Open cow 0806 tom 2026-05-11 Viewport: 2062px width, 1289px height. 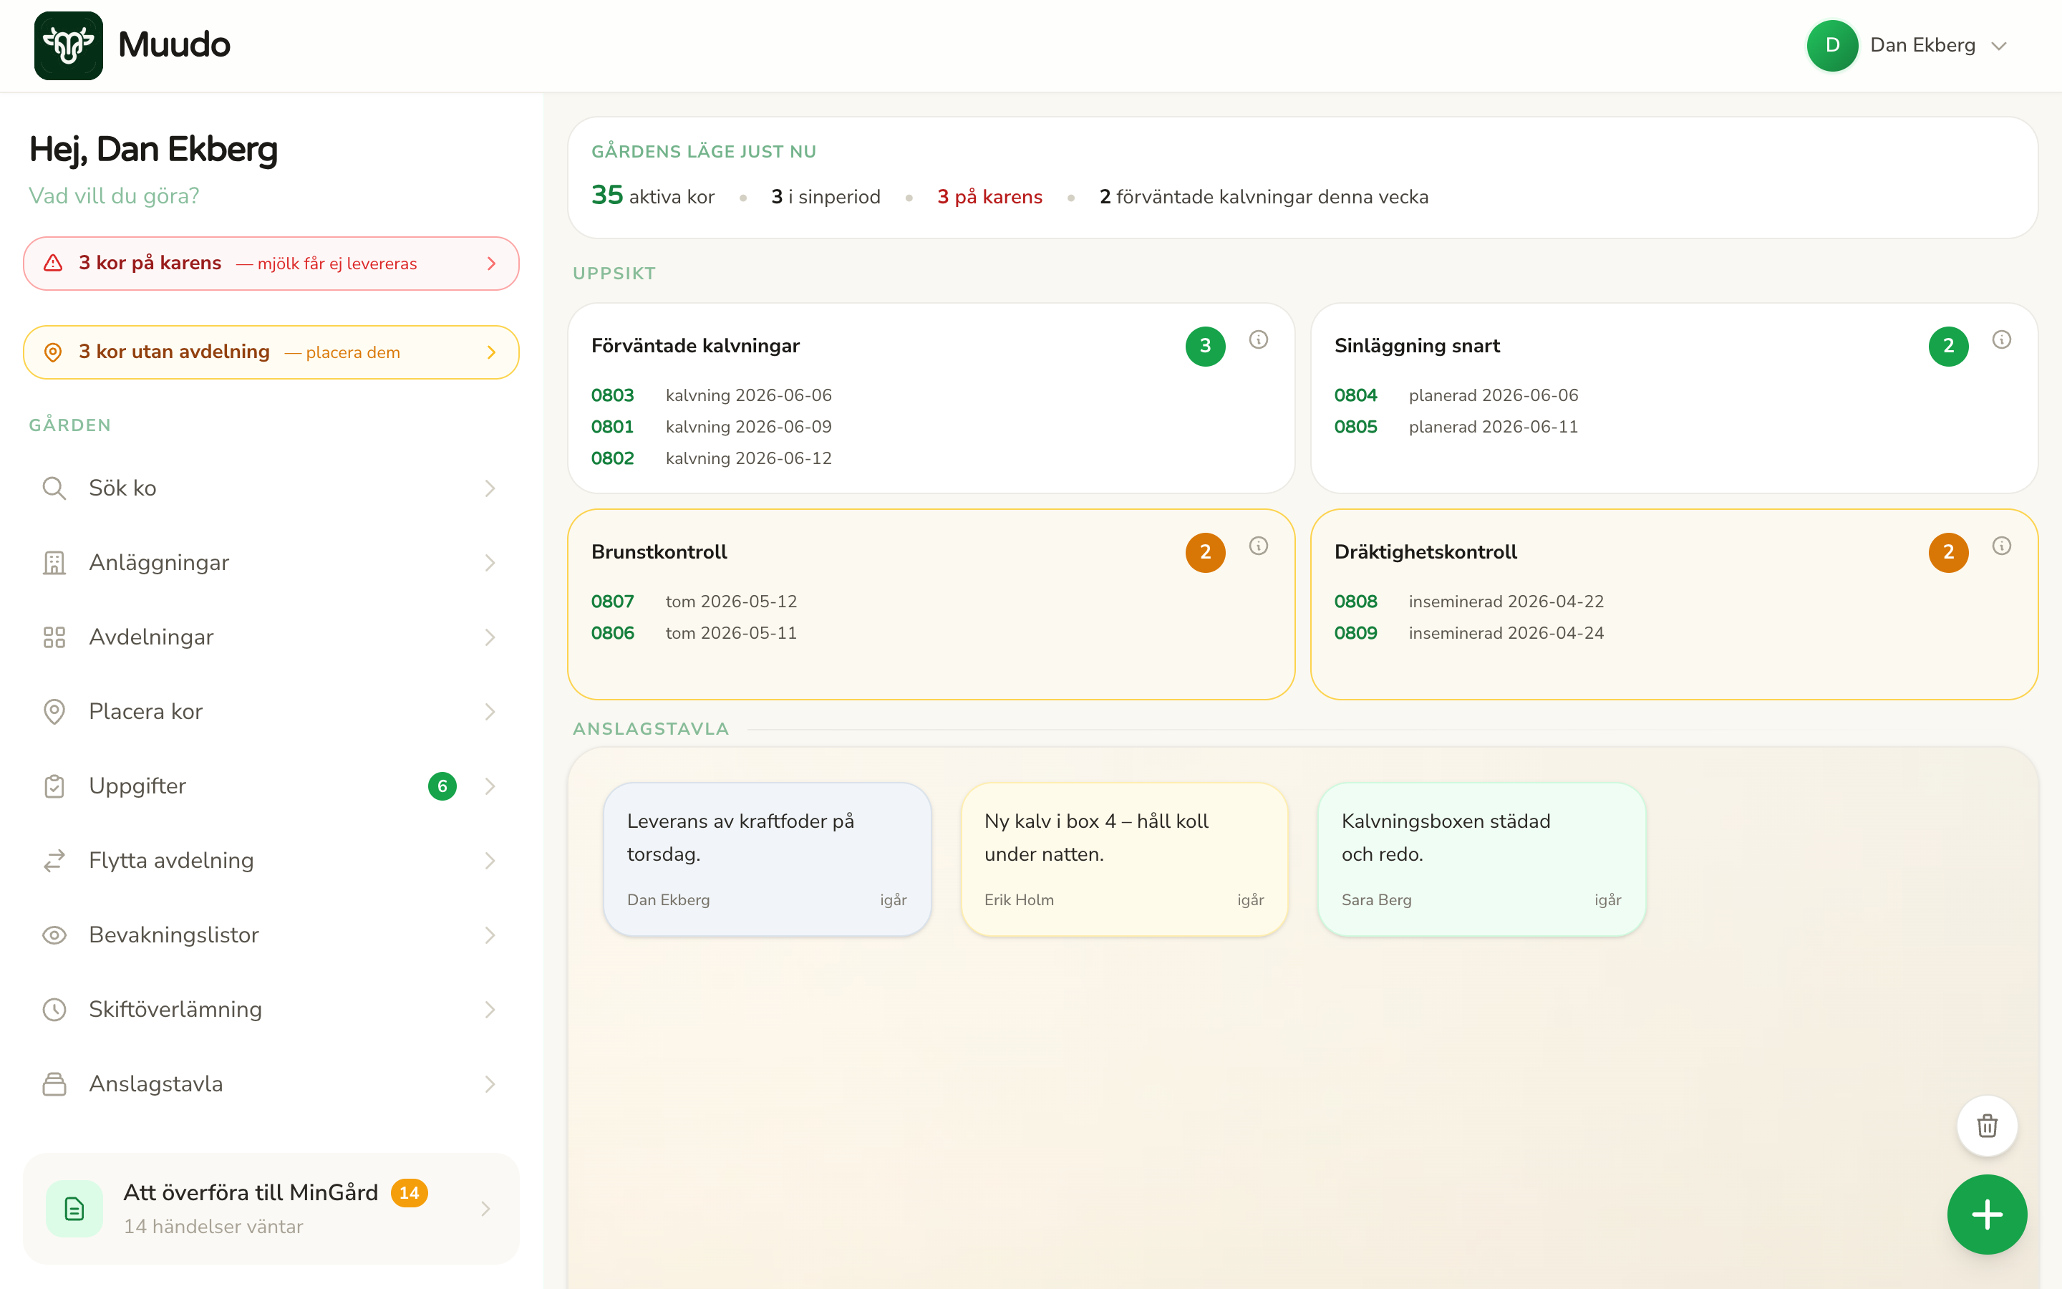tap(613, 634)
